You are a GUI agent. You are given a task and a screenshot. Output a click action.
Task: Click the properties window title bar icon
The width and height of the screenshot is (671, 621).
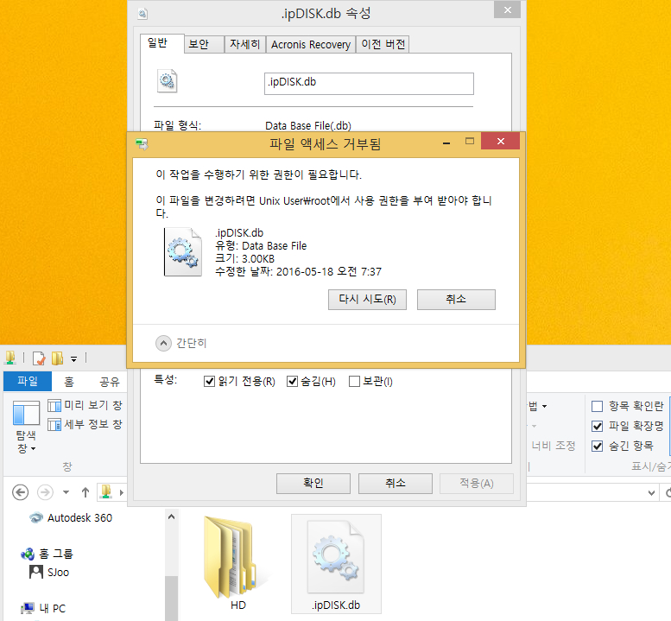click(142, 14)
